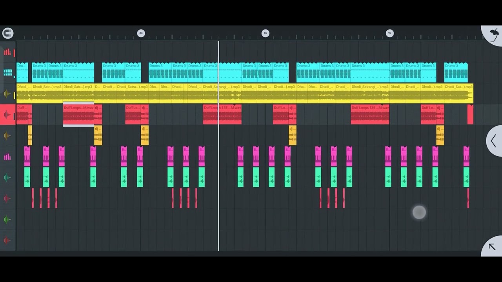Tap the diagonal arrow corner button

(x=492, y=246)
